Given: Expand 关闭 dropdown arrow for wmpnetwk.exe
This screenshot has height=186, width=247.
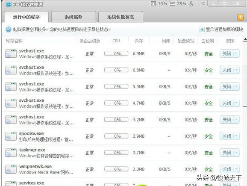Looking at the screenshot, I should tap(236, 169).
